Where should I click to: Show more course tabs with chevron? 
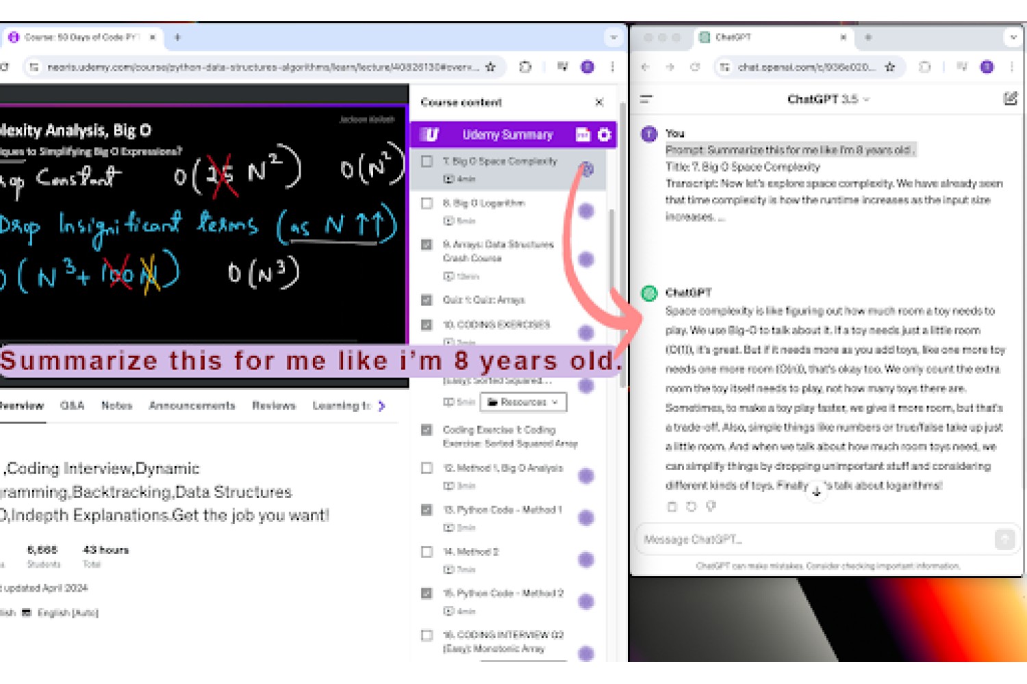[x=382, y=406]
